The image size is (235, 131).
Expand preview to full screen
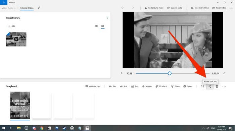[x=224, y=73]
